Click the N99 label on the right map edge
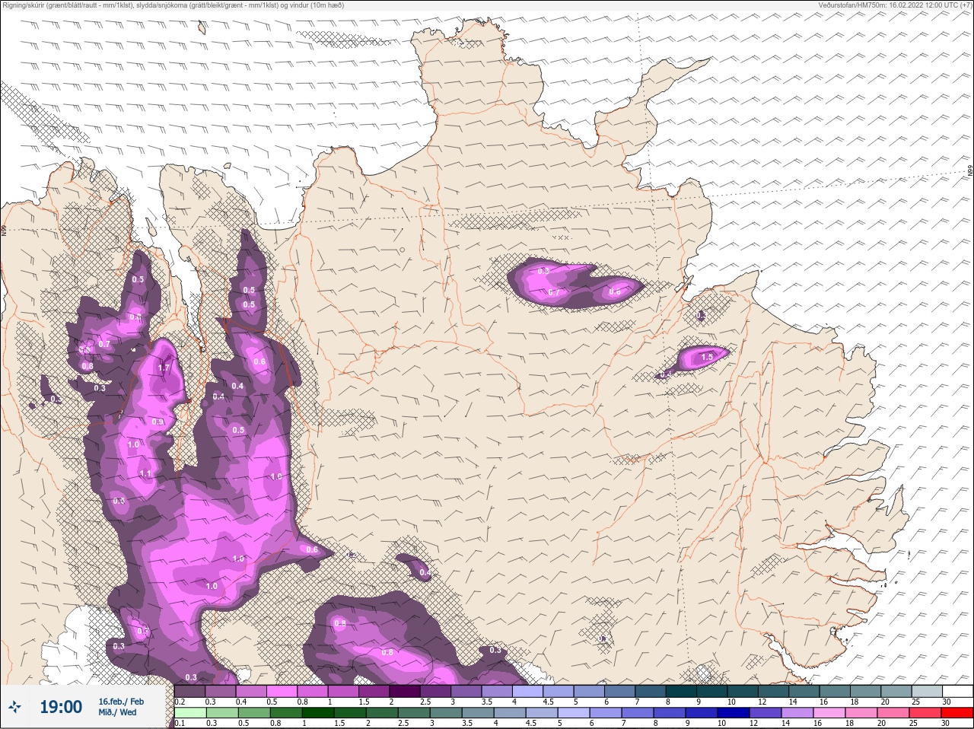The width and height of the screenshot is (974, 729). [970, 171]
